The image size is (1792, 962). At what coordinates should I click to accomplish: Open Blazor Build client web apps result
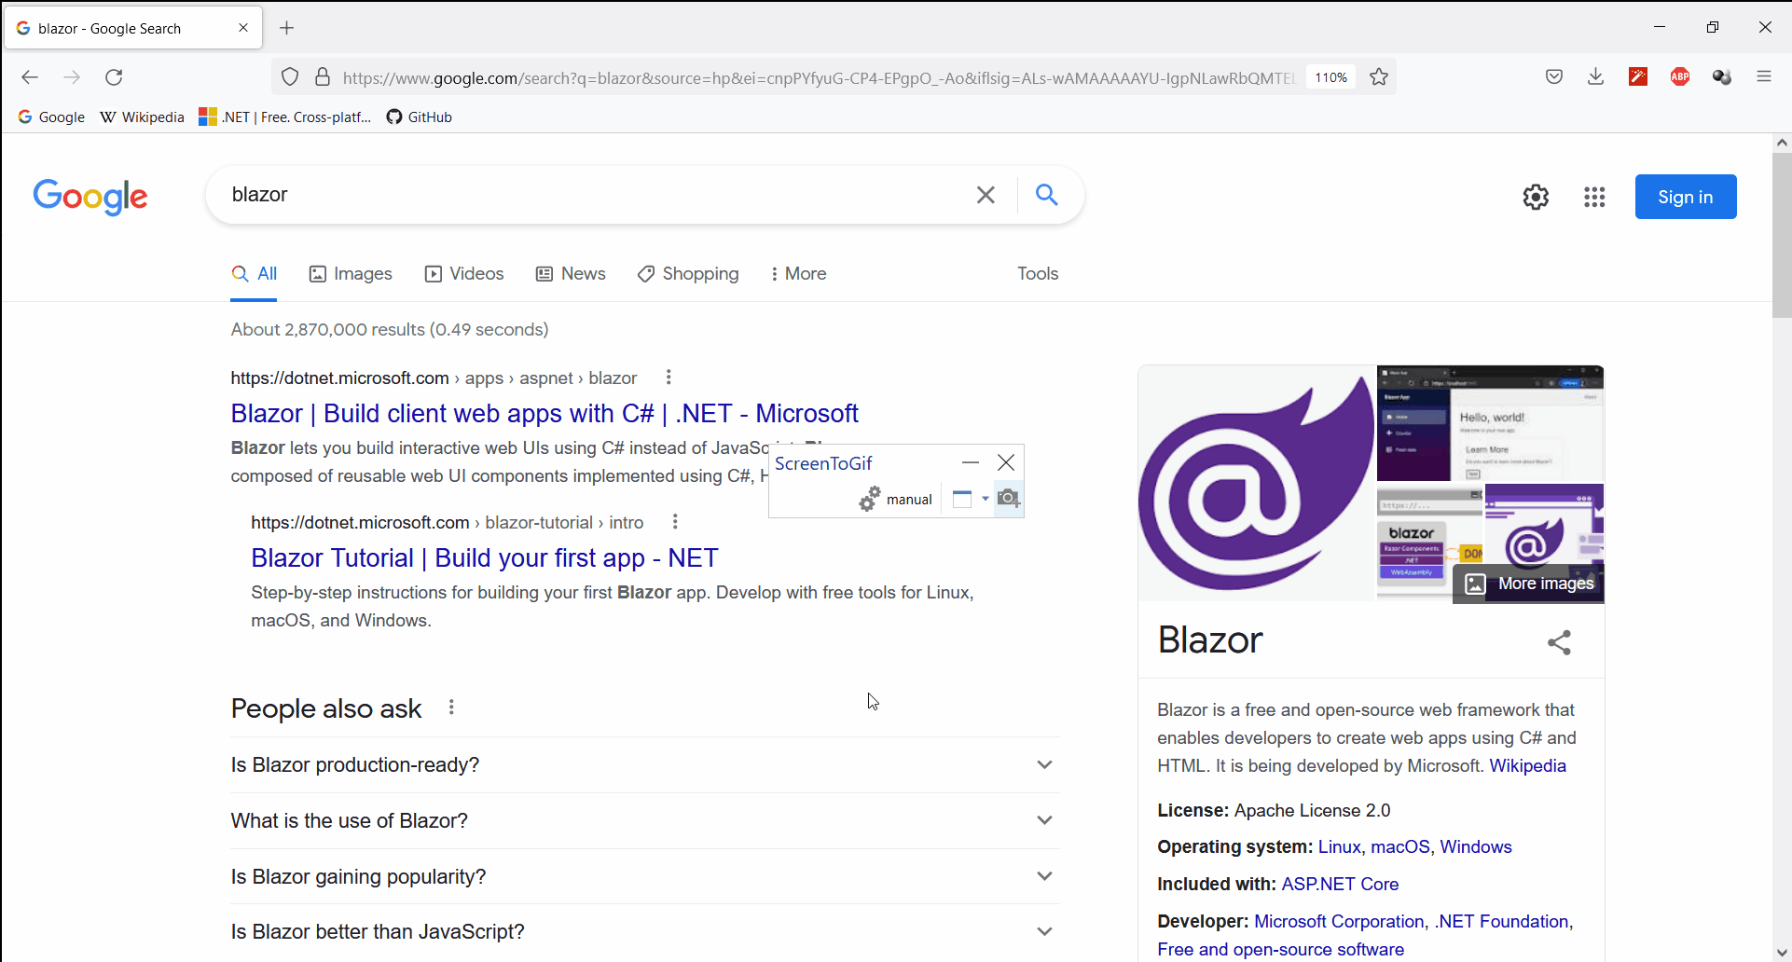[544, 413]
